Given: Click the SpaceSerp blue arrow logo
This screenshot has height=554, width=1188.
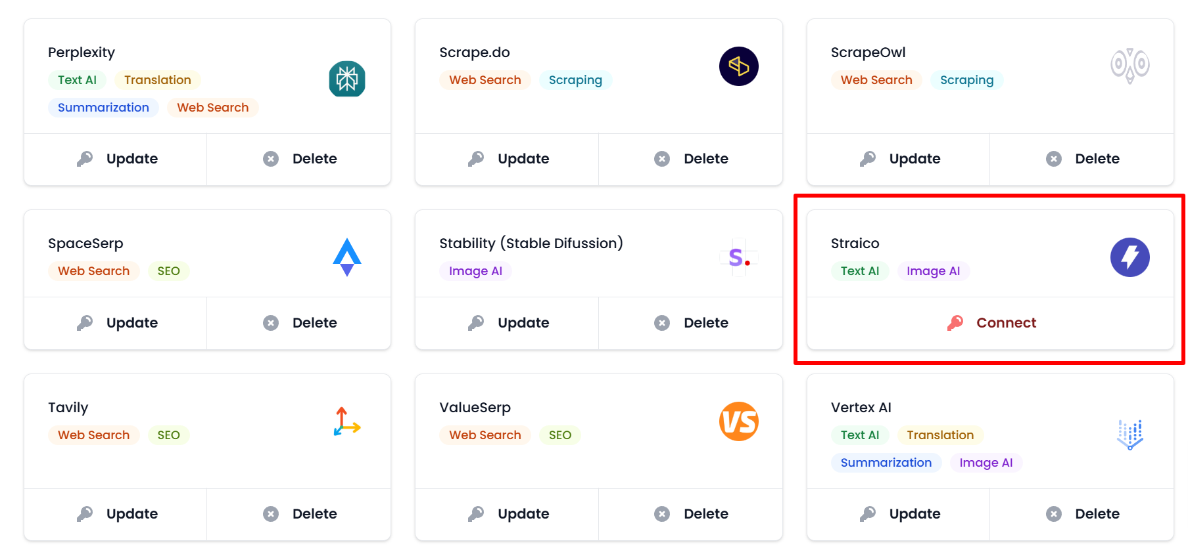Looking at the screenshot, I should (346, 257).
